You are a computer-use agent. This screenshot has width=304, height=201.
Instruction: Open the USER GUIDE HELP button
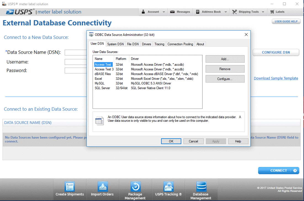(286, 21)
